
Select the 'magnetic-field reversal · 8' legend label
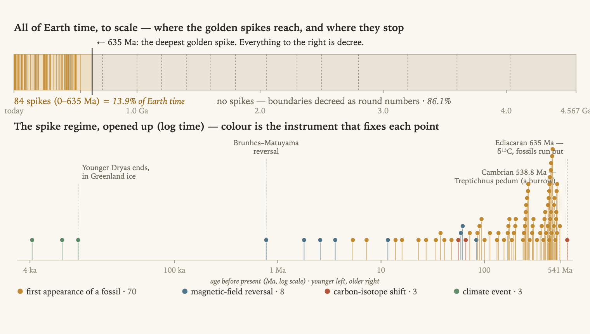238,292
